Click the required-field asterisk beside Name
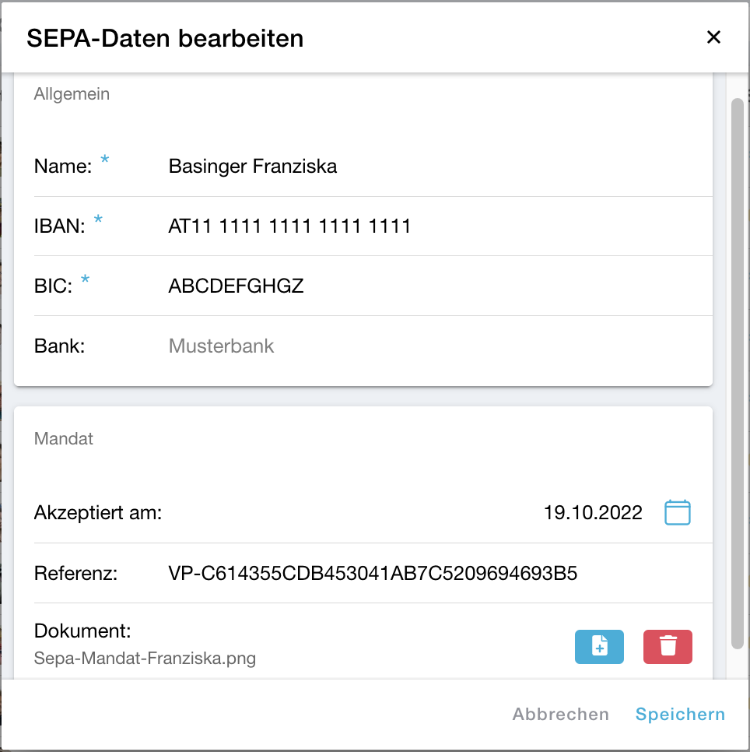The width and height of the screenshot is (750, 752). tap(105, 160)
